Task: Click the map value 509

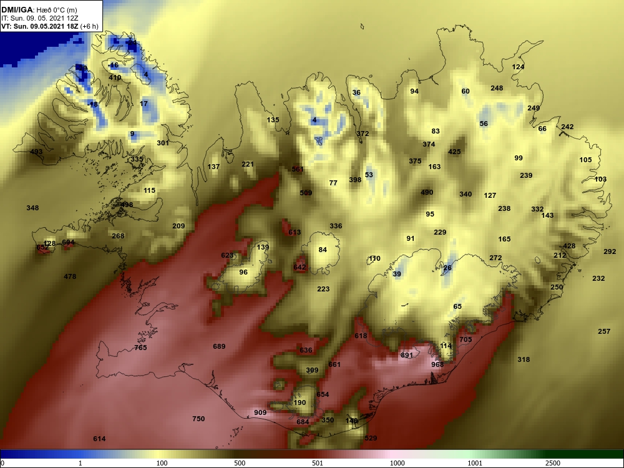Action: pos(306,193)
